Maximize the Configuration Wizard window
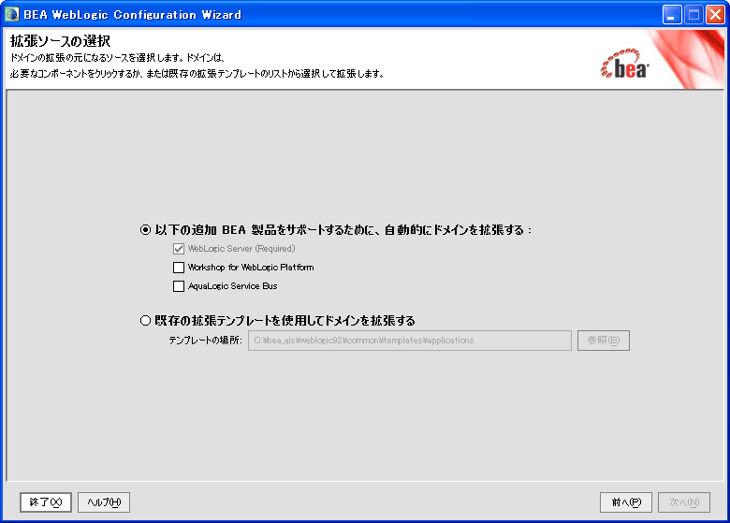Image resolution: width=730 pixels, height=523 pixels. (x=693, y=15)
